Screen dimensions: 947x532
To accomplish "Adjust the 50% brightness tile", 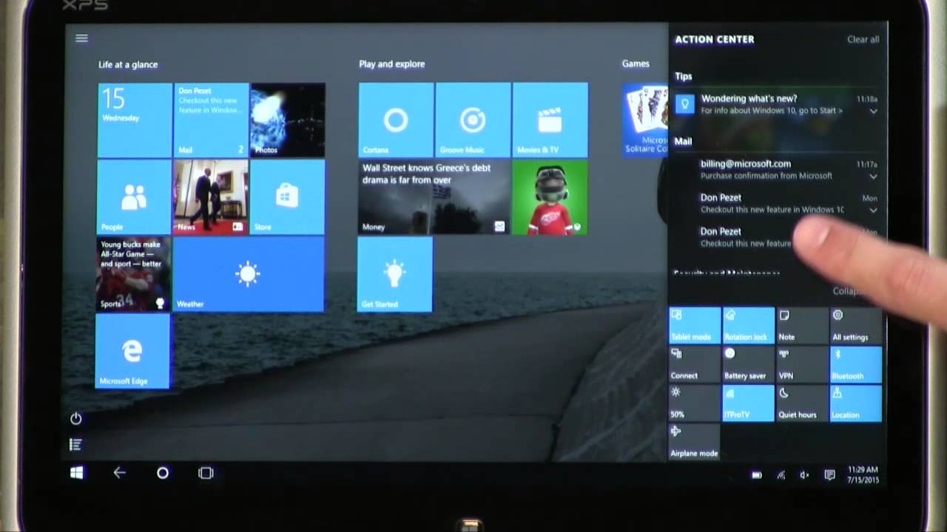I will (x=695, y=403).
